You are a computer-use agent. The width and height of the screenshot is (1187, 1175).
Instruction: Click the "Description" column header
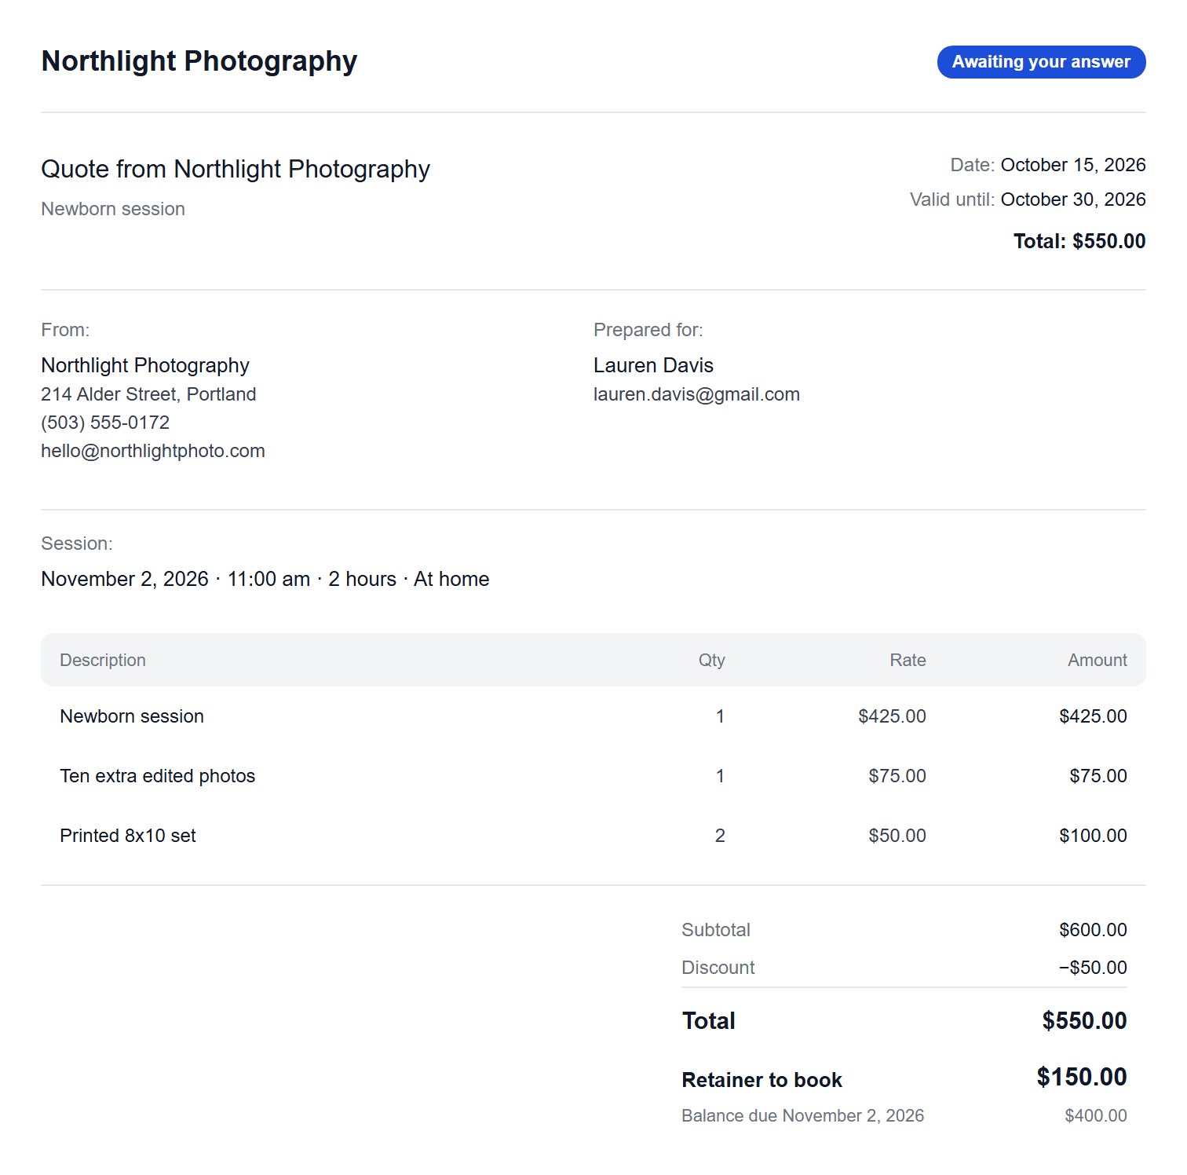click(103, 660)
